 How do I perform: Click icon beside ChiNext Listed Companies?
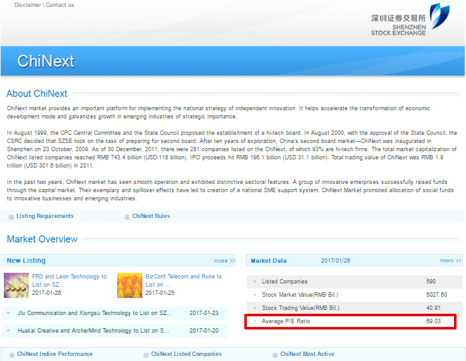146,355
